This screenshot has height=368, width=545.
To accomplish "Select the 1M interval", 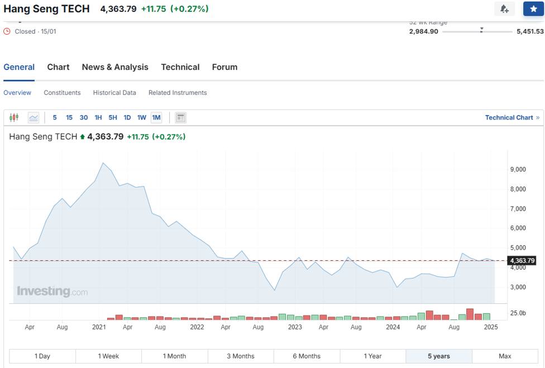I will (x=156, y=117).
